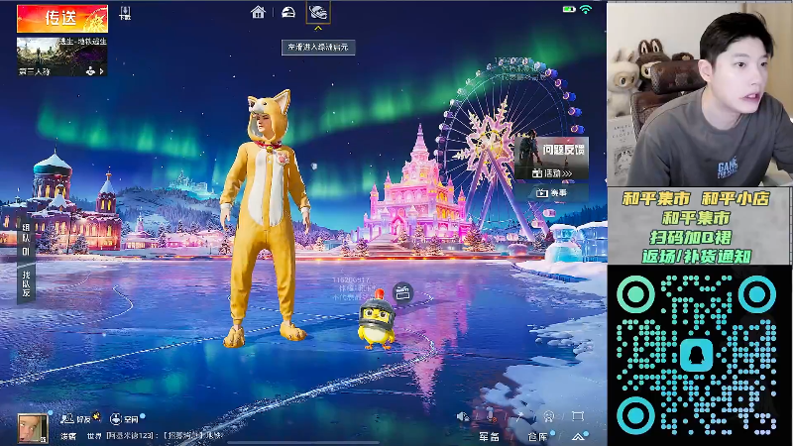Open the 组队 team-up side tab
The height and width of the screenshot is (446, 793).
[26, 240]
